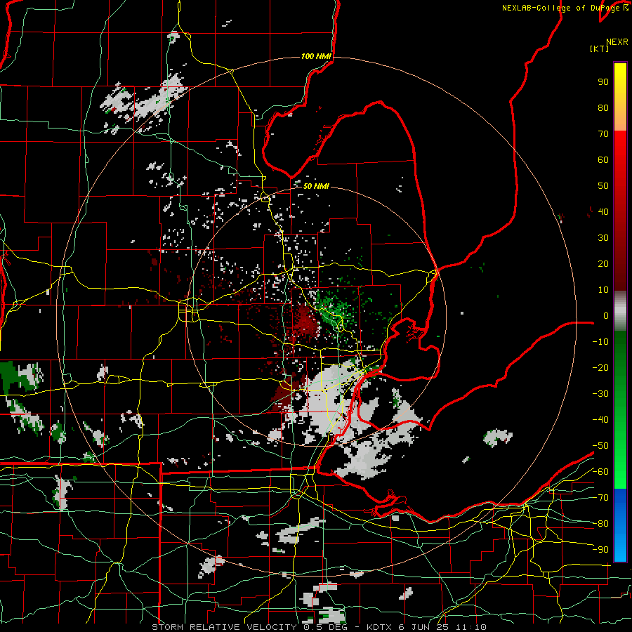Viewport: 632px width, 632px height.
Task: Click the -60 scale value
Action: pos(600,472)
